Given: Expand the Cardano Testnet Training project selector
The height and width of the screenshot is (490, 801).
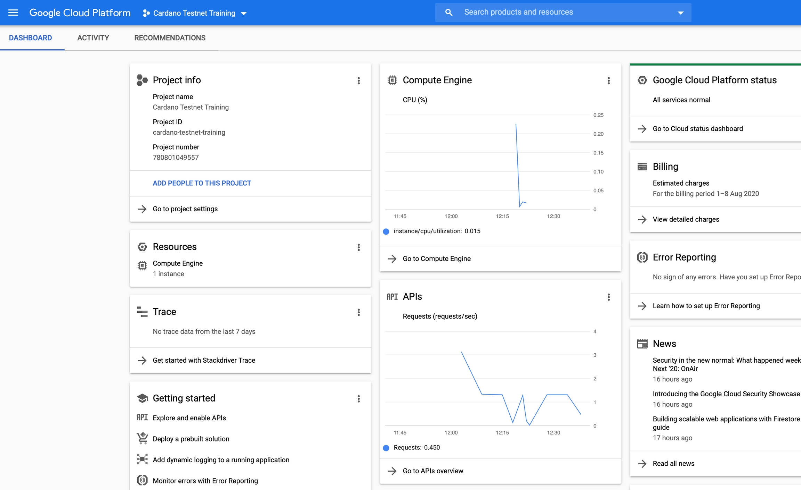Looking at the screenshot, I should pos(195,13).
